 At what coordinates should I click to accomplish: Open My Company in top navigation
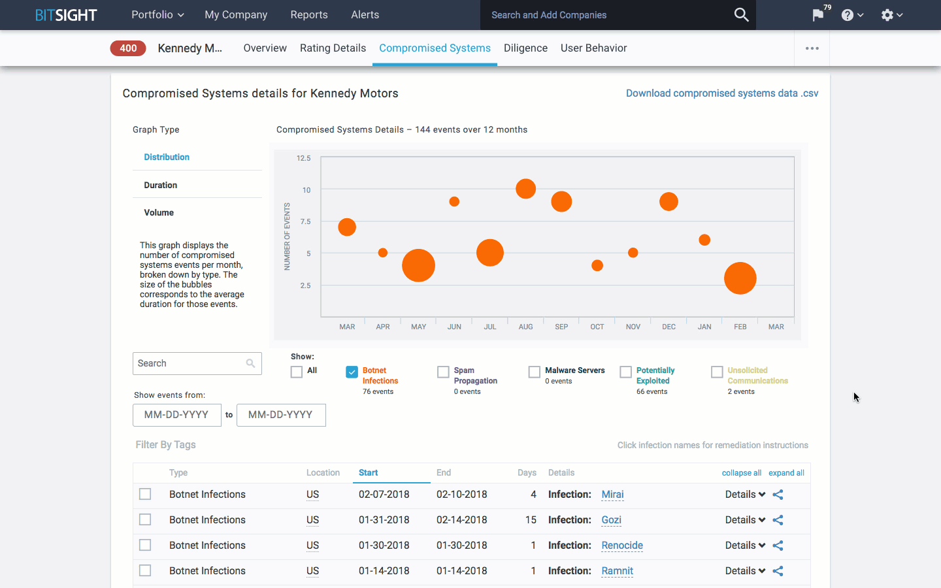tap(236, 14)
